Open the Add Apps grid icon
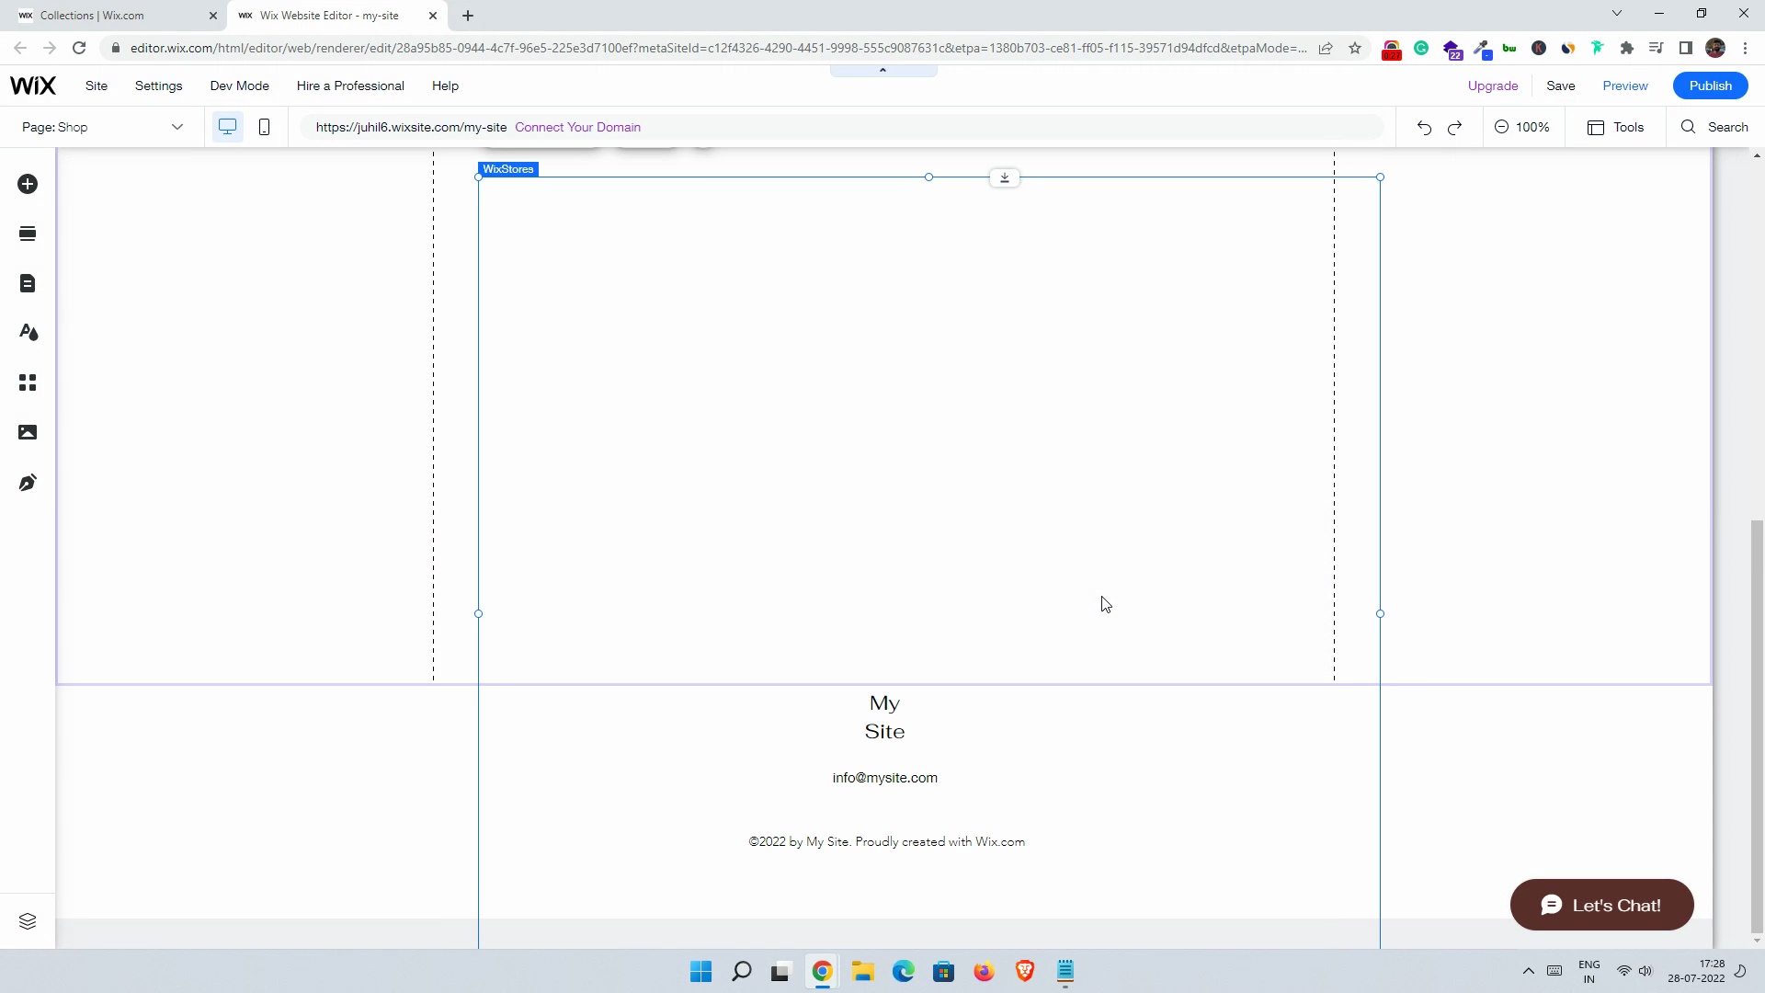The image size is (1765, 993). point(28,382)
